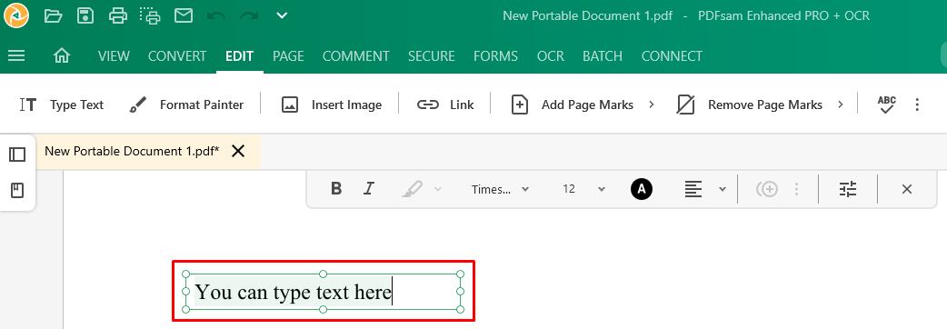This screenshot has width=947, height=329.
Task: Expand the text alignment dropdown arrow
Action: (723, 190)
